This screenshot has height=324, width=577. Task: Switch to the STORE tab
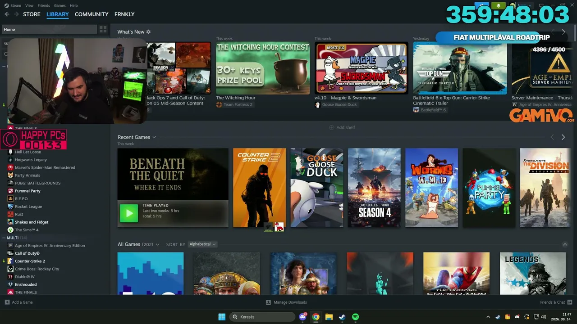32,14
